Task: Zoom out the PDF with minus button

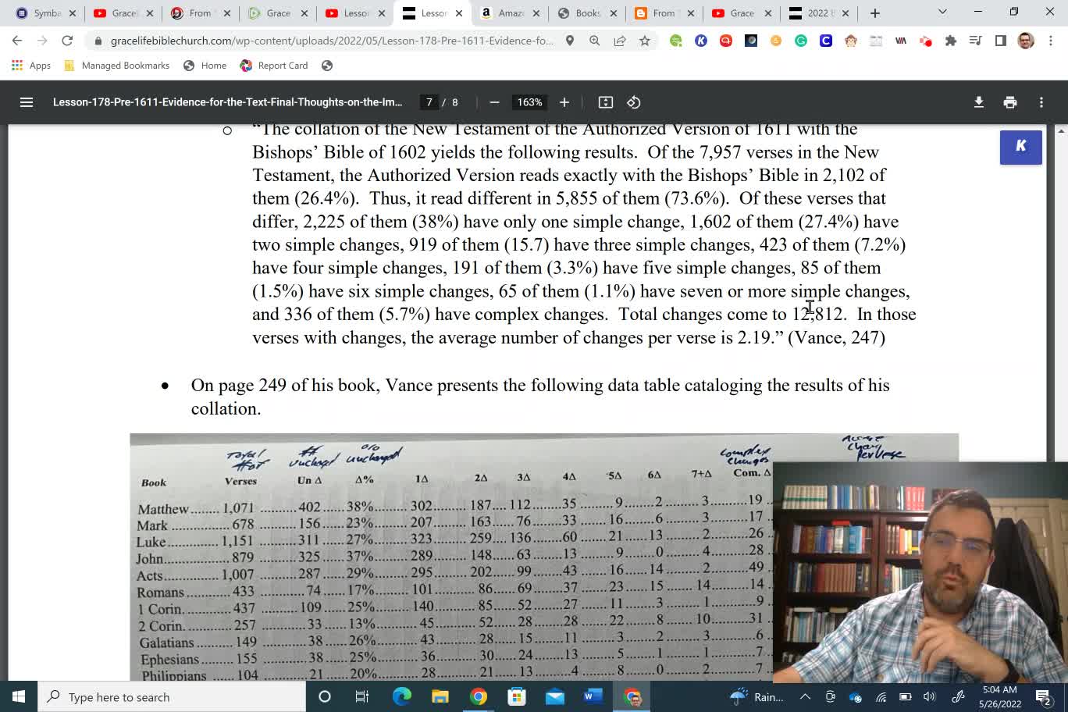Action: pyautogui.click(x=494, y=102)
